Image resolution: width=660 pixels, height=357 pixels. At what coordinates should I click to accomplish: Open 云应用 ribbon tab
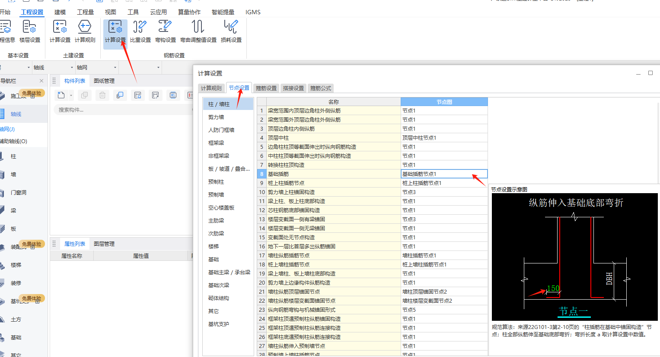pos(158,12)
